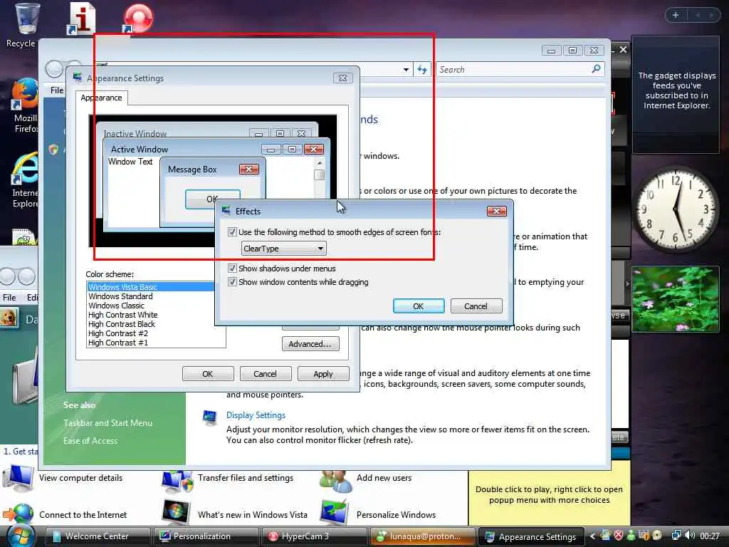Click the volume icon in system tray
Viewport: 729px width, 547px height.
691,536
